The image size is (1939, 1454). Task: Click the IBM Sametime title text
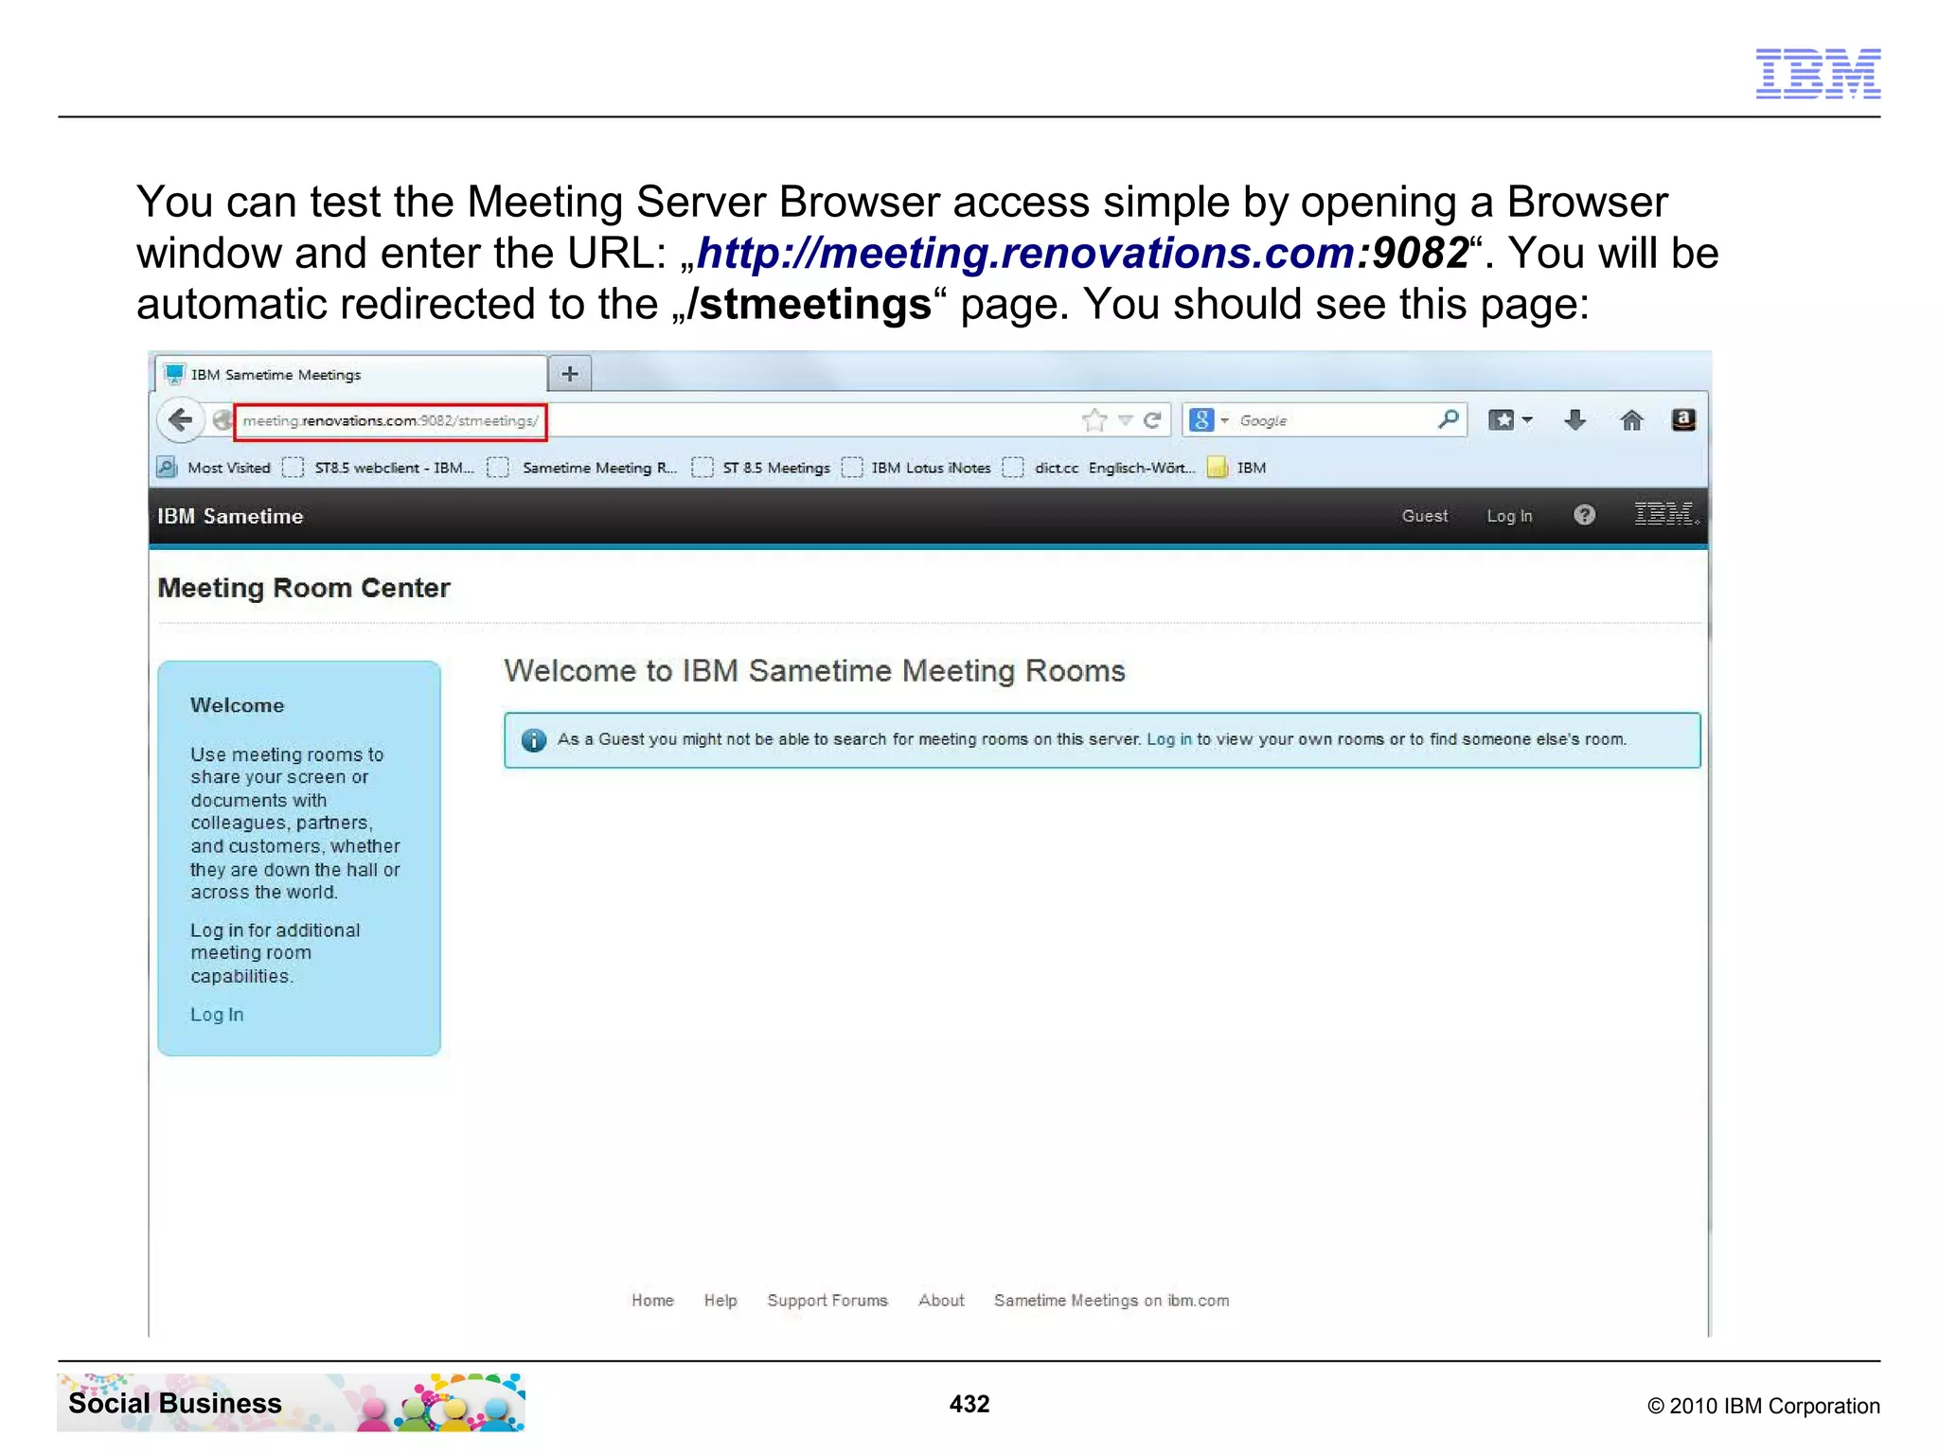pos(230,516)
